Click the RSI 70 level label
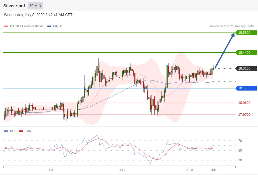 coord(240,141)
